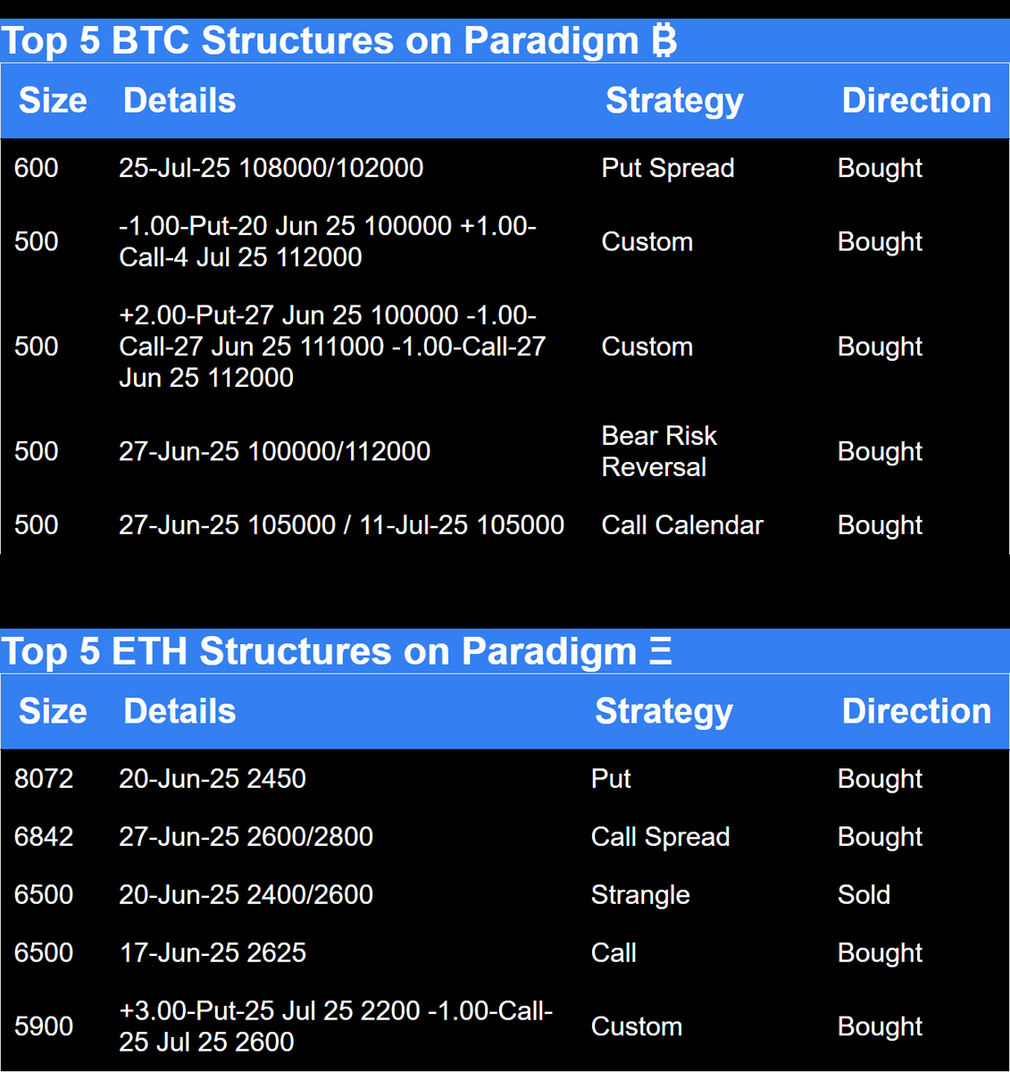This screenshot has width=1010, height=1072.
Task: Click the Sold direction cell
Action: (x=864, y=894)
